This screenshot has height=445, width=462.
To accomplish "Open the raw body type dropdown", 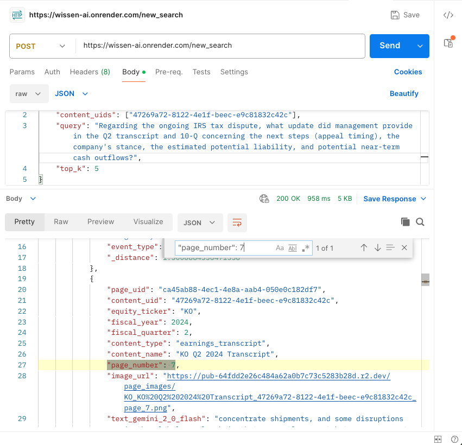I will point(29,94).
